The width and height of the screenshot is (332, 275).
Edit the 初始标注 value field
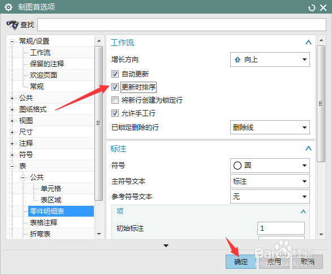(x=281, y=229)
